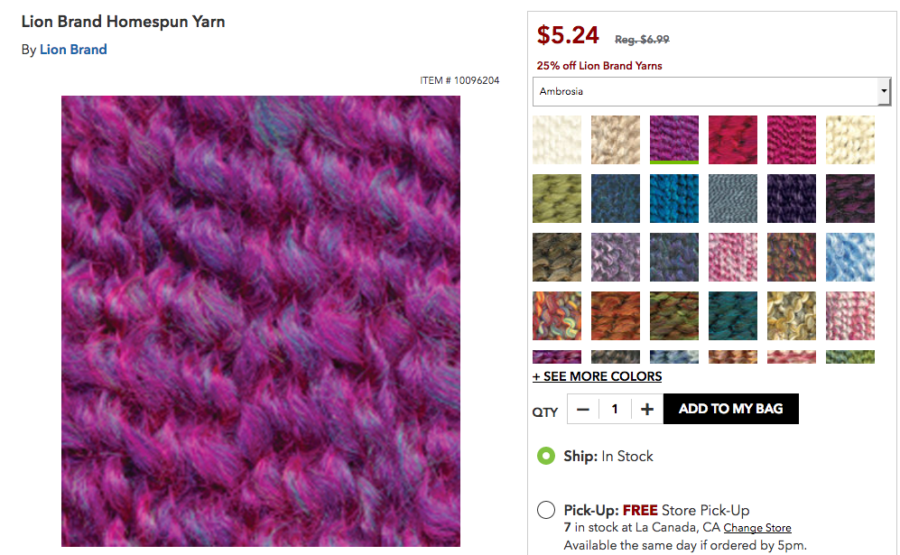Select the red crimson yarn swatch

[x=733, y=139]
